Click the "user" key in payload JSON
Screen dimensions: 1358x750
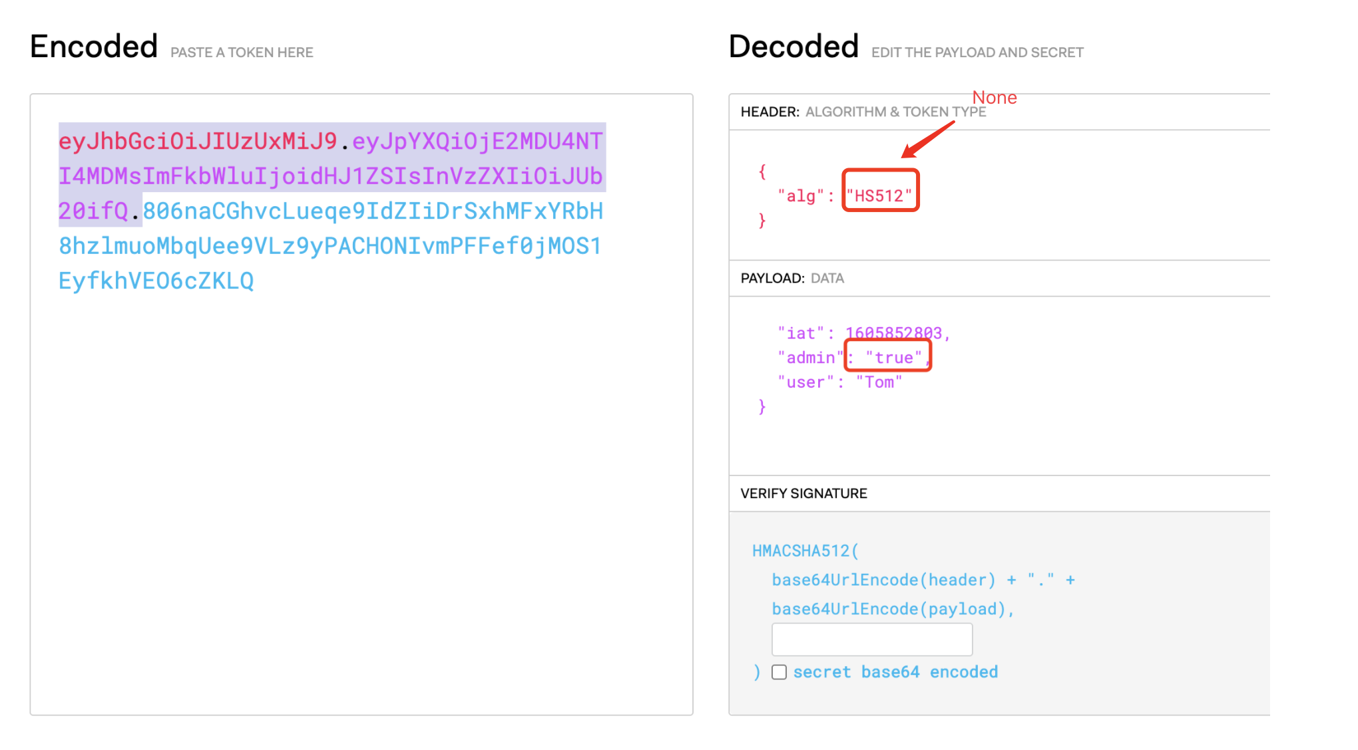click(x=805, y=382)
